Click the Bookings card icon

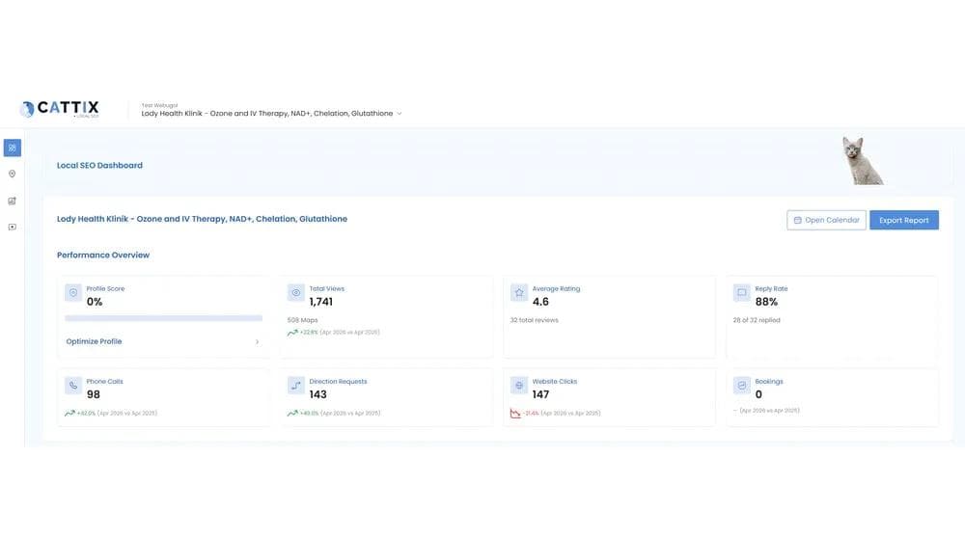(x=741, y=386)
